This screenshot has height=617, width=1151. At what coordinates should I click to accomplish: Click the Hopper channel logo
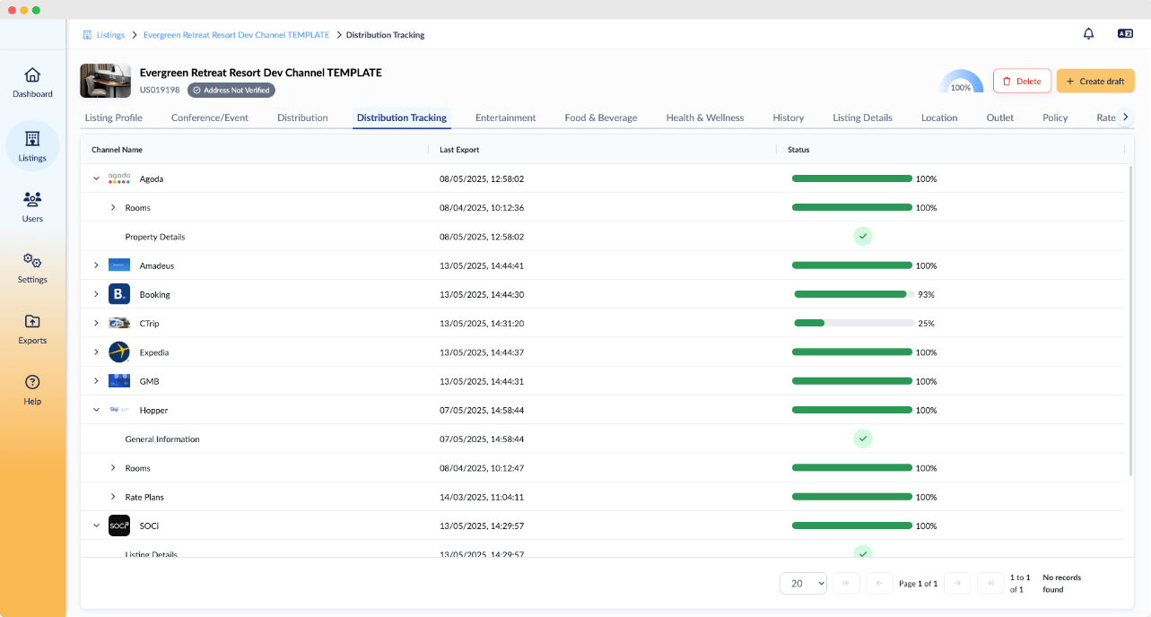pos(119,410)
